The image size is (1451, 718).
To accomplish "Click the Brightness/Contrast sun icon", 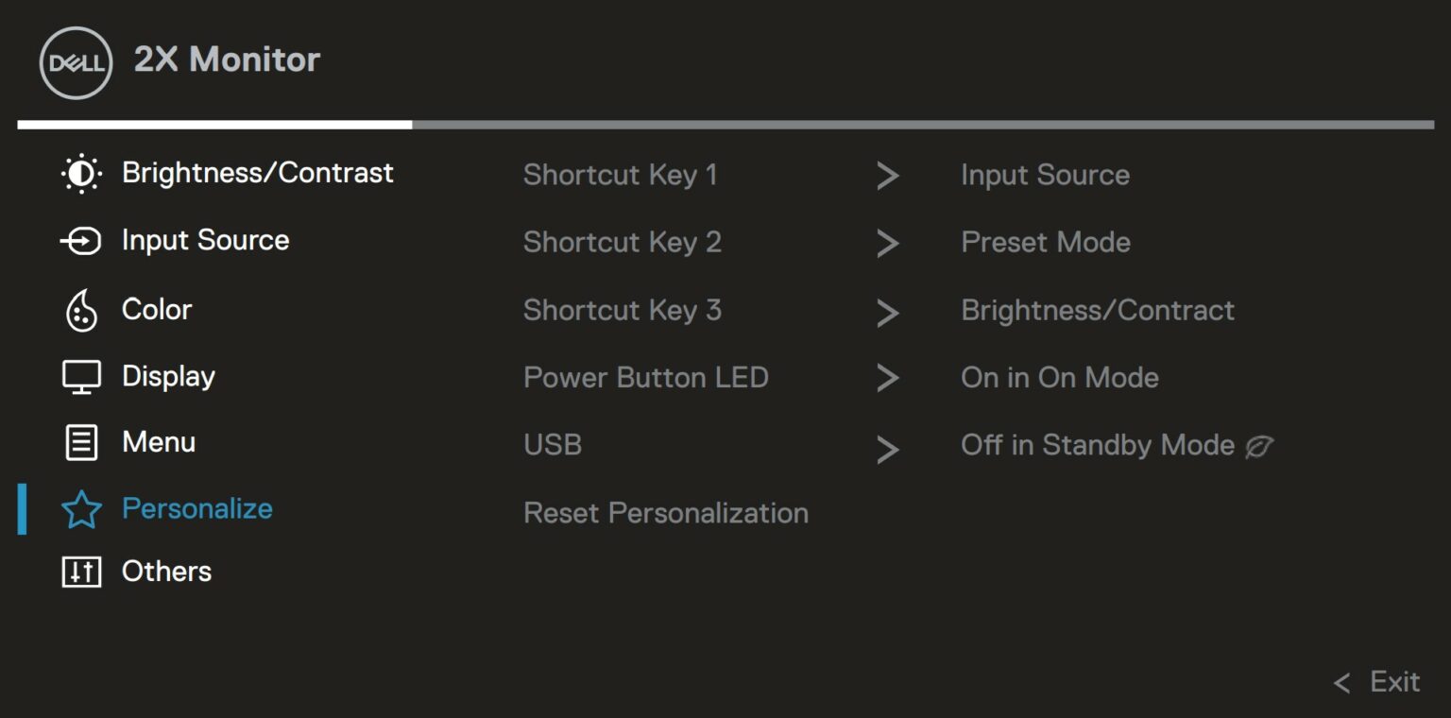I will click(x=81, y=174).
